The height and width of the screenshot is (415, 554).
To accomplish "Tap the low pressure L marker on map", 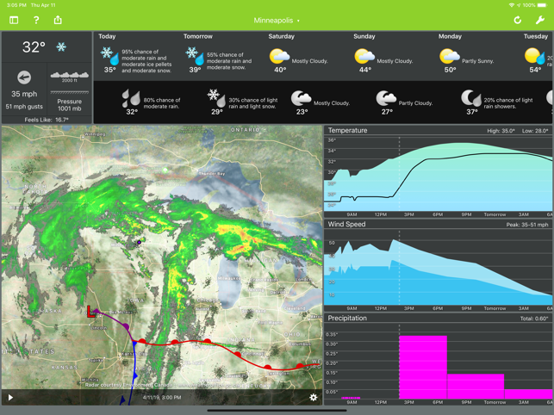I will [x=90, y=312].
